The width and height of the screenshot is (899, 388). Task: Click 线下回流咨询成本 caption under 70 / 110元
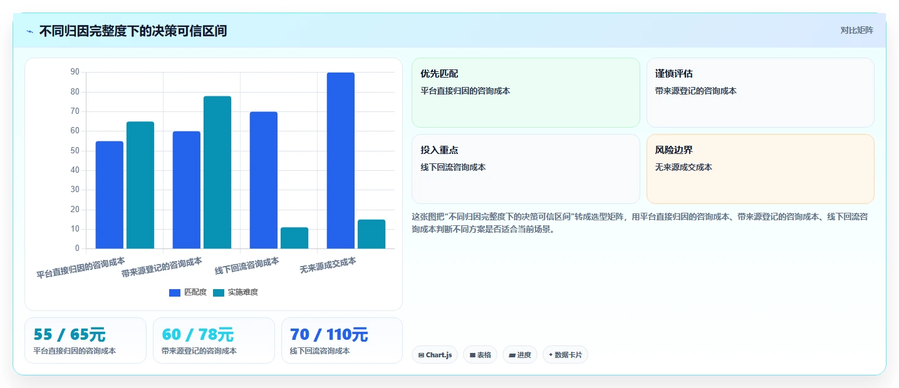tap(320, 351)
